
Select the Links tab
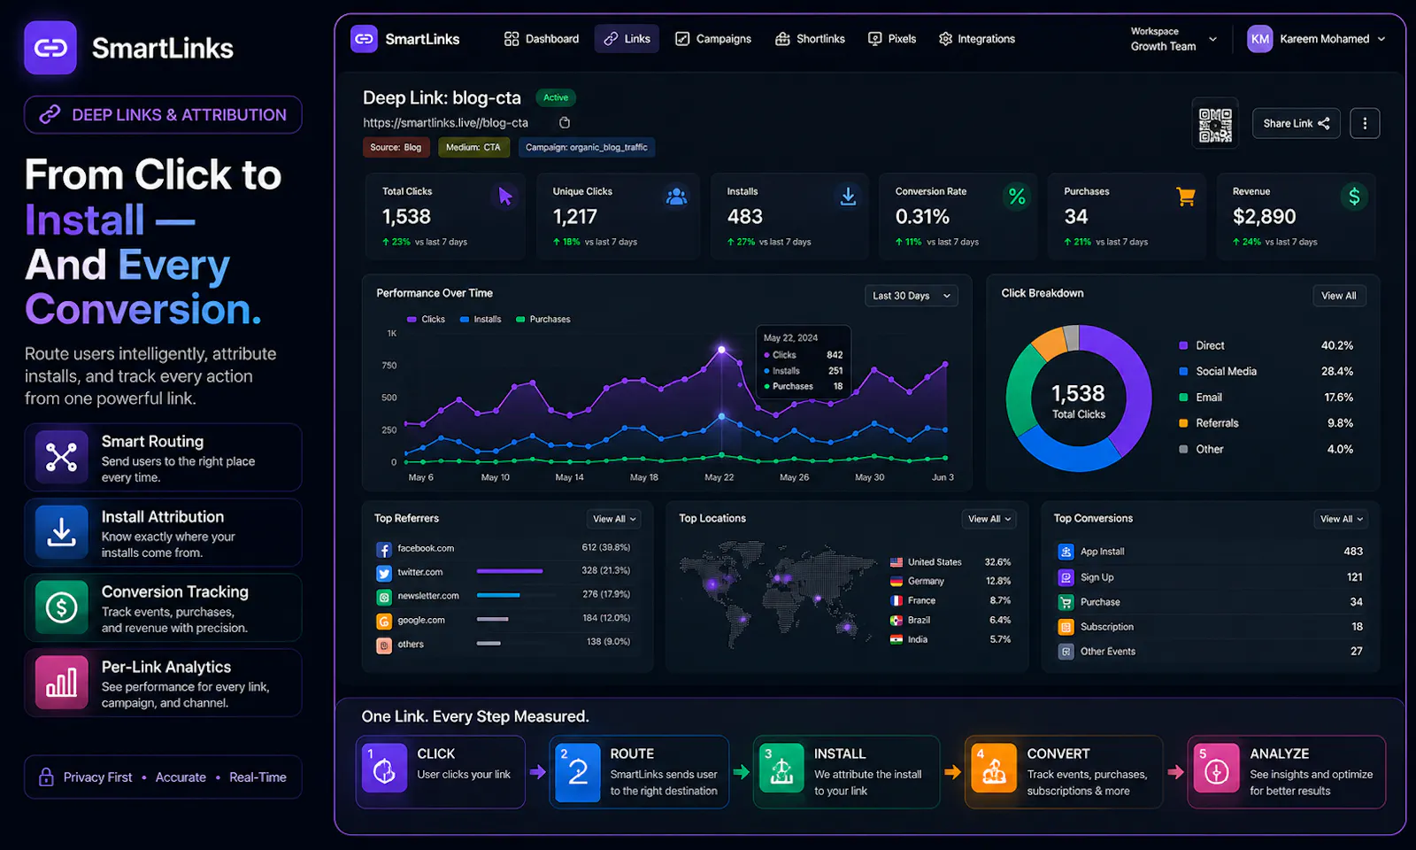(x=627, y=39)
